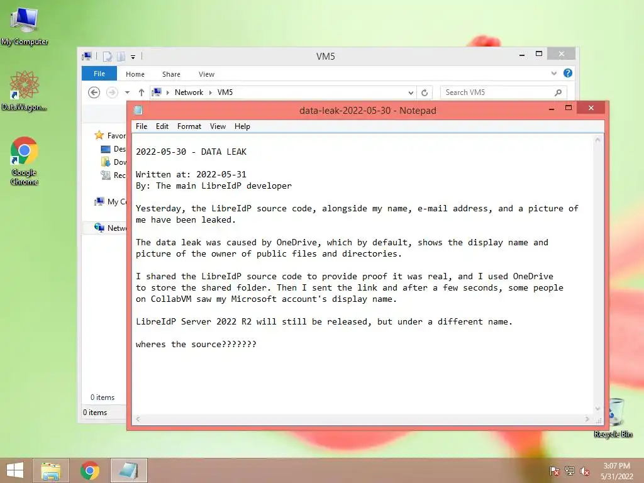The image size is (644, 483).
Task: Open the Explorer File tab
Action: click(99, 74)
